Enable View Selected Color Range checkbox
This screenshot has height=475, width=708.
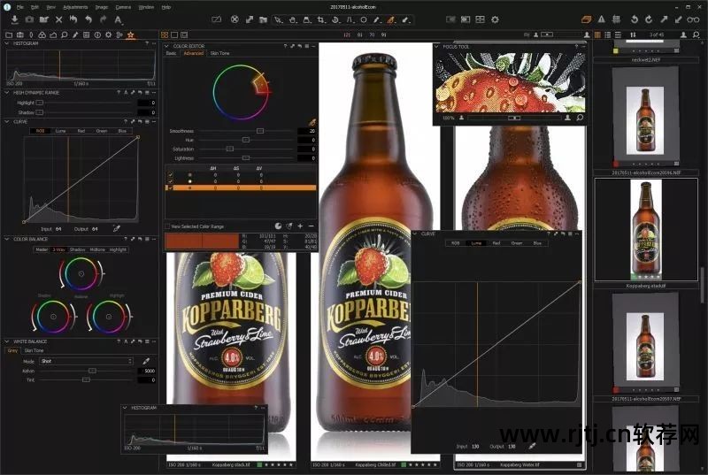point(168,226)
